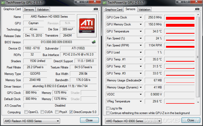This screenshot has height=126, width=203.
Task: Click the Shaders value 1536 Unified
Action: pyautogui.click(x=38, y=61)
